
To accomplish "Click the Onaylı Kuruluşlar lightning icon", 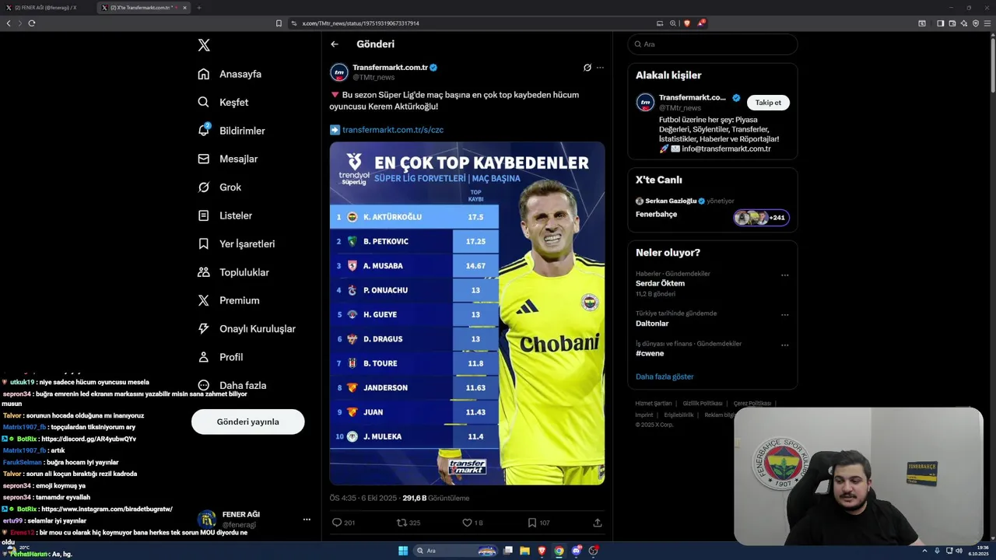I will pyautogui.click(x=204, y=329).
